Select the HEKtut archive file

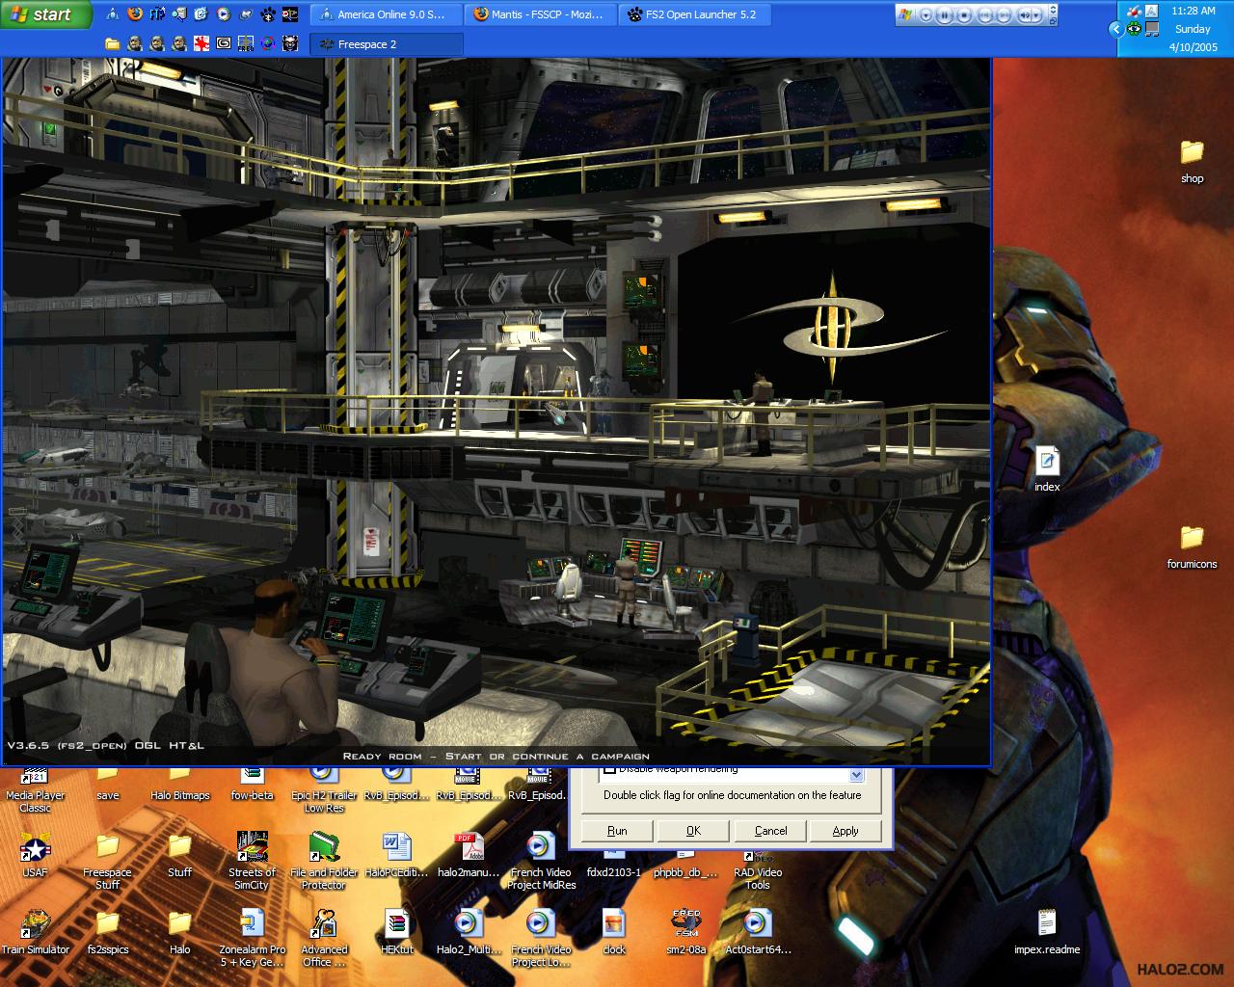tap(396, 932)
